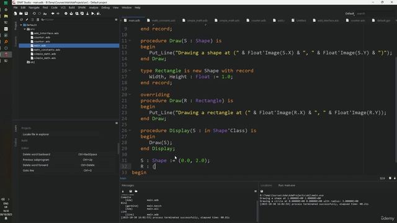Click Delete word backward entry
The height and width of the screenshot is (223, 397).
[37, 154]
